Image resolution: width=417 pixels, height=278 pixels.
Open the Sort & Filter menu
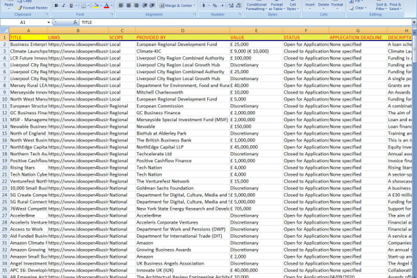(381, 6)
